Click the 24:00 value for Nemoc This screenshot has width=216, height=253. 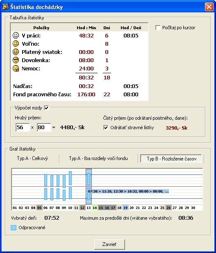[x=86, y=68]
